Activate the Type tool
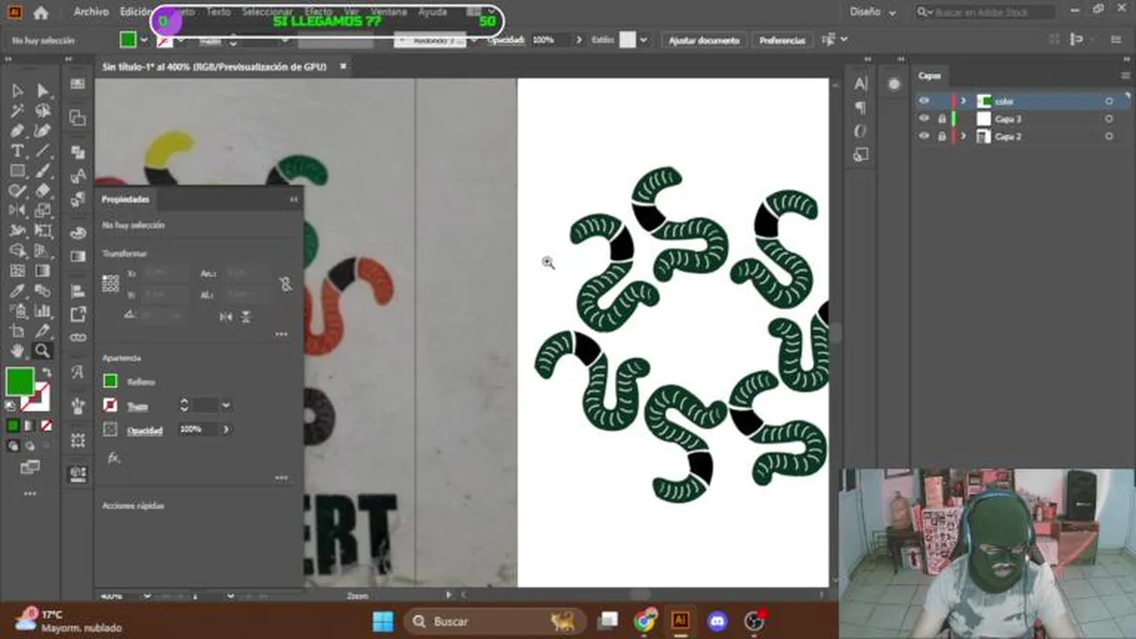 [x=17, y=151]
